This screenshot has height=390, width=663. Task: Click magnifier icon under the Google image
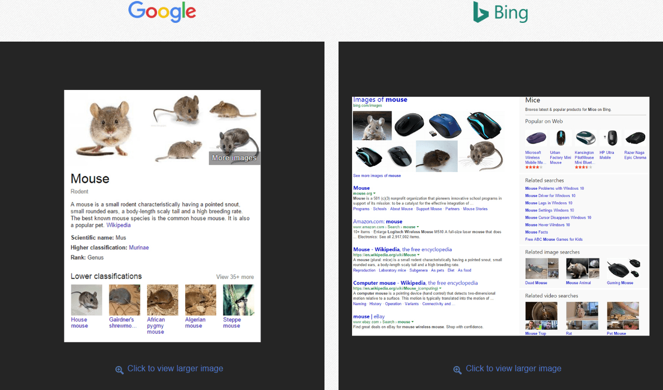[x=120, y=369]
